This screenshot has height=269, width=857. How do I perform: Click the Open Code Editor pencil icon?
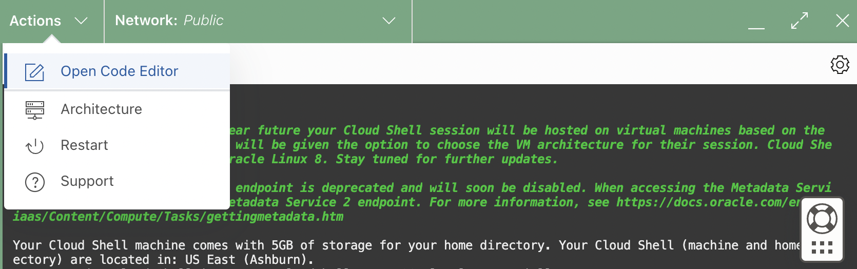coord(35,72)
